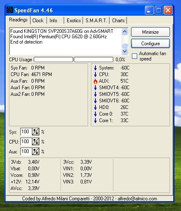The image size is (181, 211).
Task: Click the Core 0 37C temperature value
Action: tap(124, 114)
